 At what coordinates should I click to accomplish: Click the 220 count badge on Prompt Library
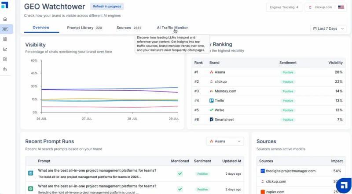click(99, 28)
